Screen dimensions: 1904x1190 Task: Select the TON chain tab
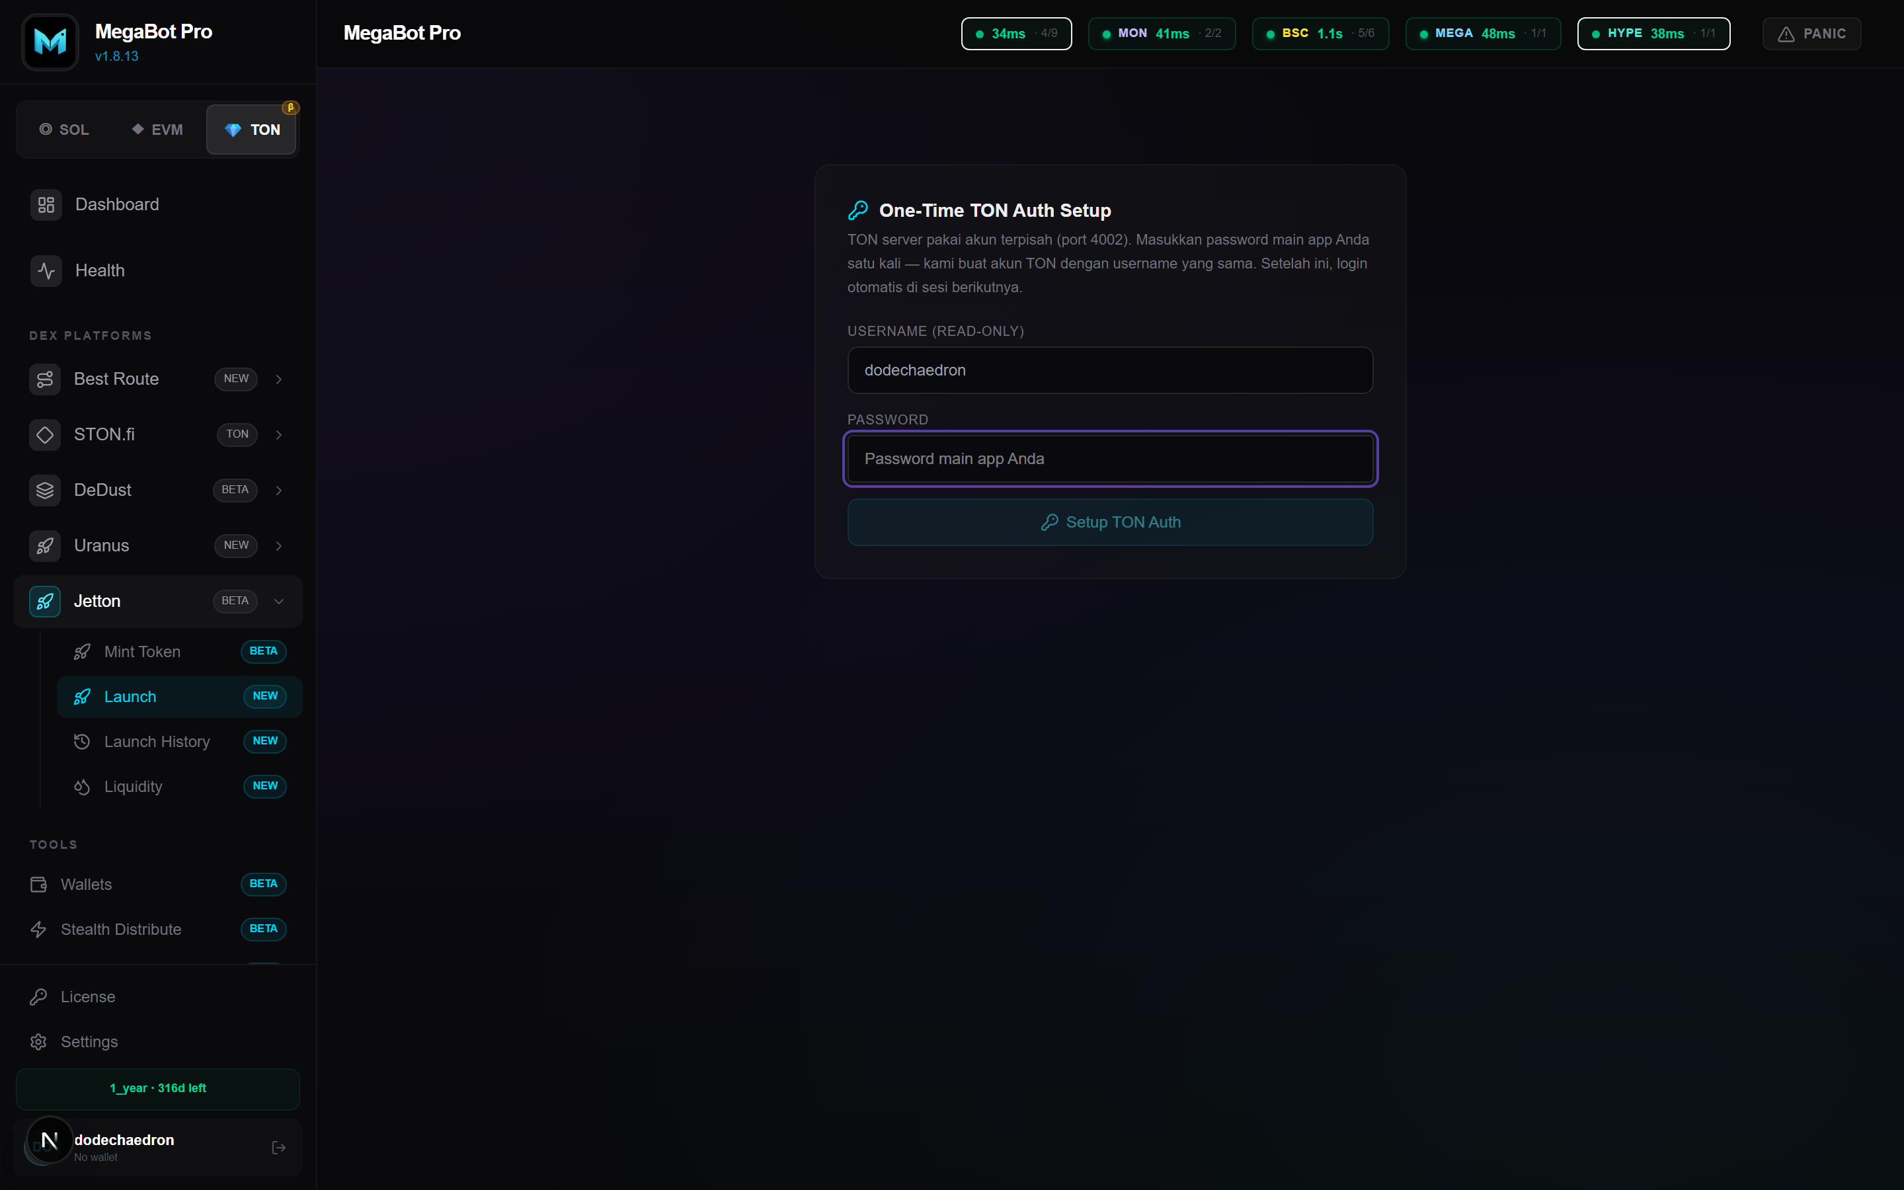click(x=252, y=129)
